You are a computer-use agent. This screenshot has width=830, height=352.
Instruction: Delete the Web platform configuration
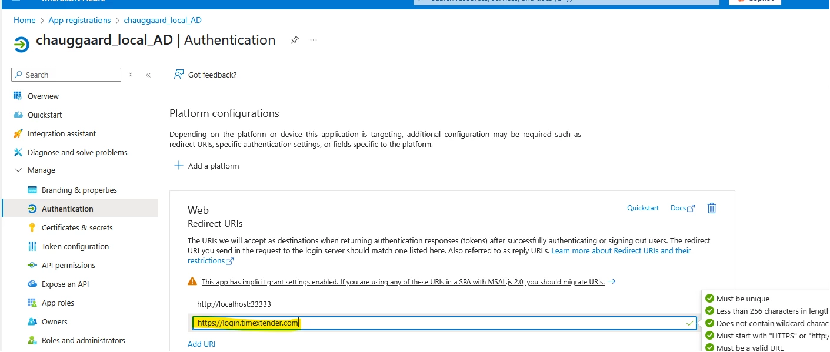[x=712, y=208]
